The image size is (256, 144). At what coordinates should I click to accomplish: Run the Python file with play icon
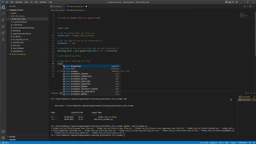[x=245, y=6]
